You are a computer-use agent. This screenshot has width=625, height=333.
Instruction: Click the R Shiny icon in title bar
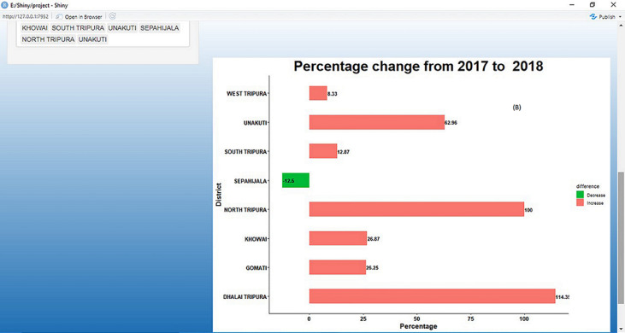pos(5,6)
